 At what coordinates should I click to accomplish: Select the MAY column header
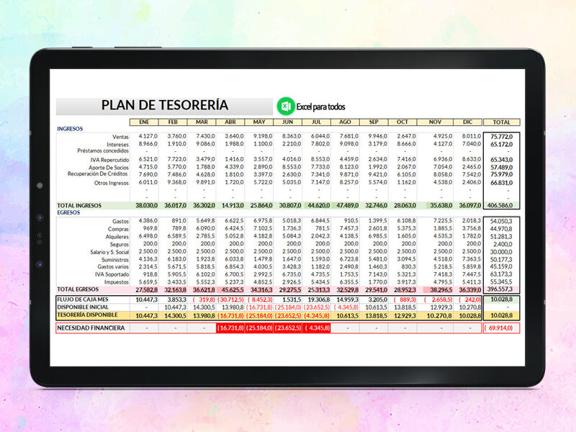coord(259,122)
